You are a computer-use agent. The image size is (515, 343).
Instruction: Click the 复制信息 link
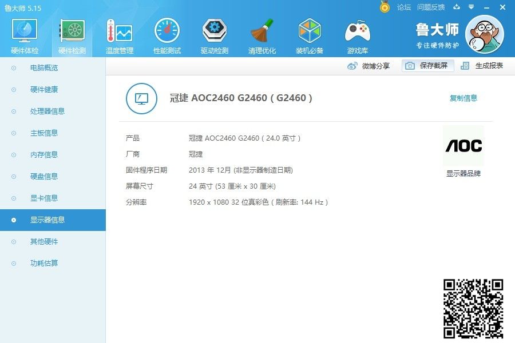point(463,98)
